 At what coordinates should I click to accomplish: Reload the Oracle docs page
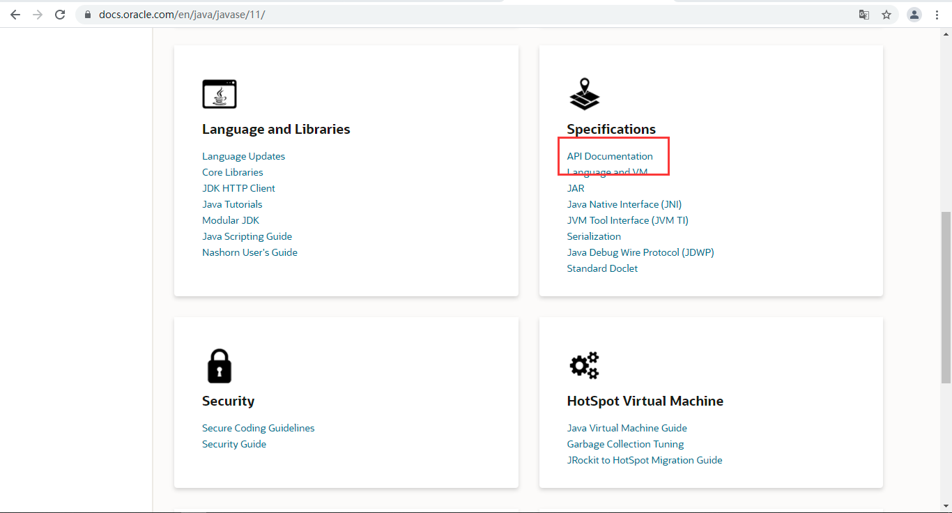61,15
